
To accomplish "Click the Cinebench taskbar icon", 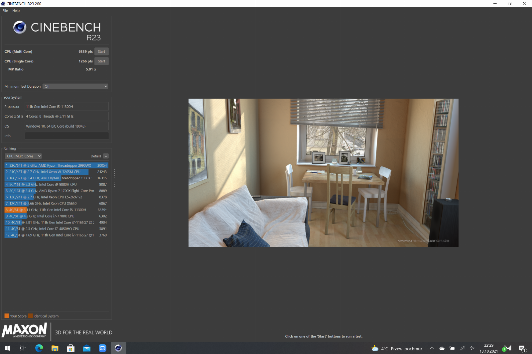I will 118,348.
